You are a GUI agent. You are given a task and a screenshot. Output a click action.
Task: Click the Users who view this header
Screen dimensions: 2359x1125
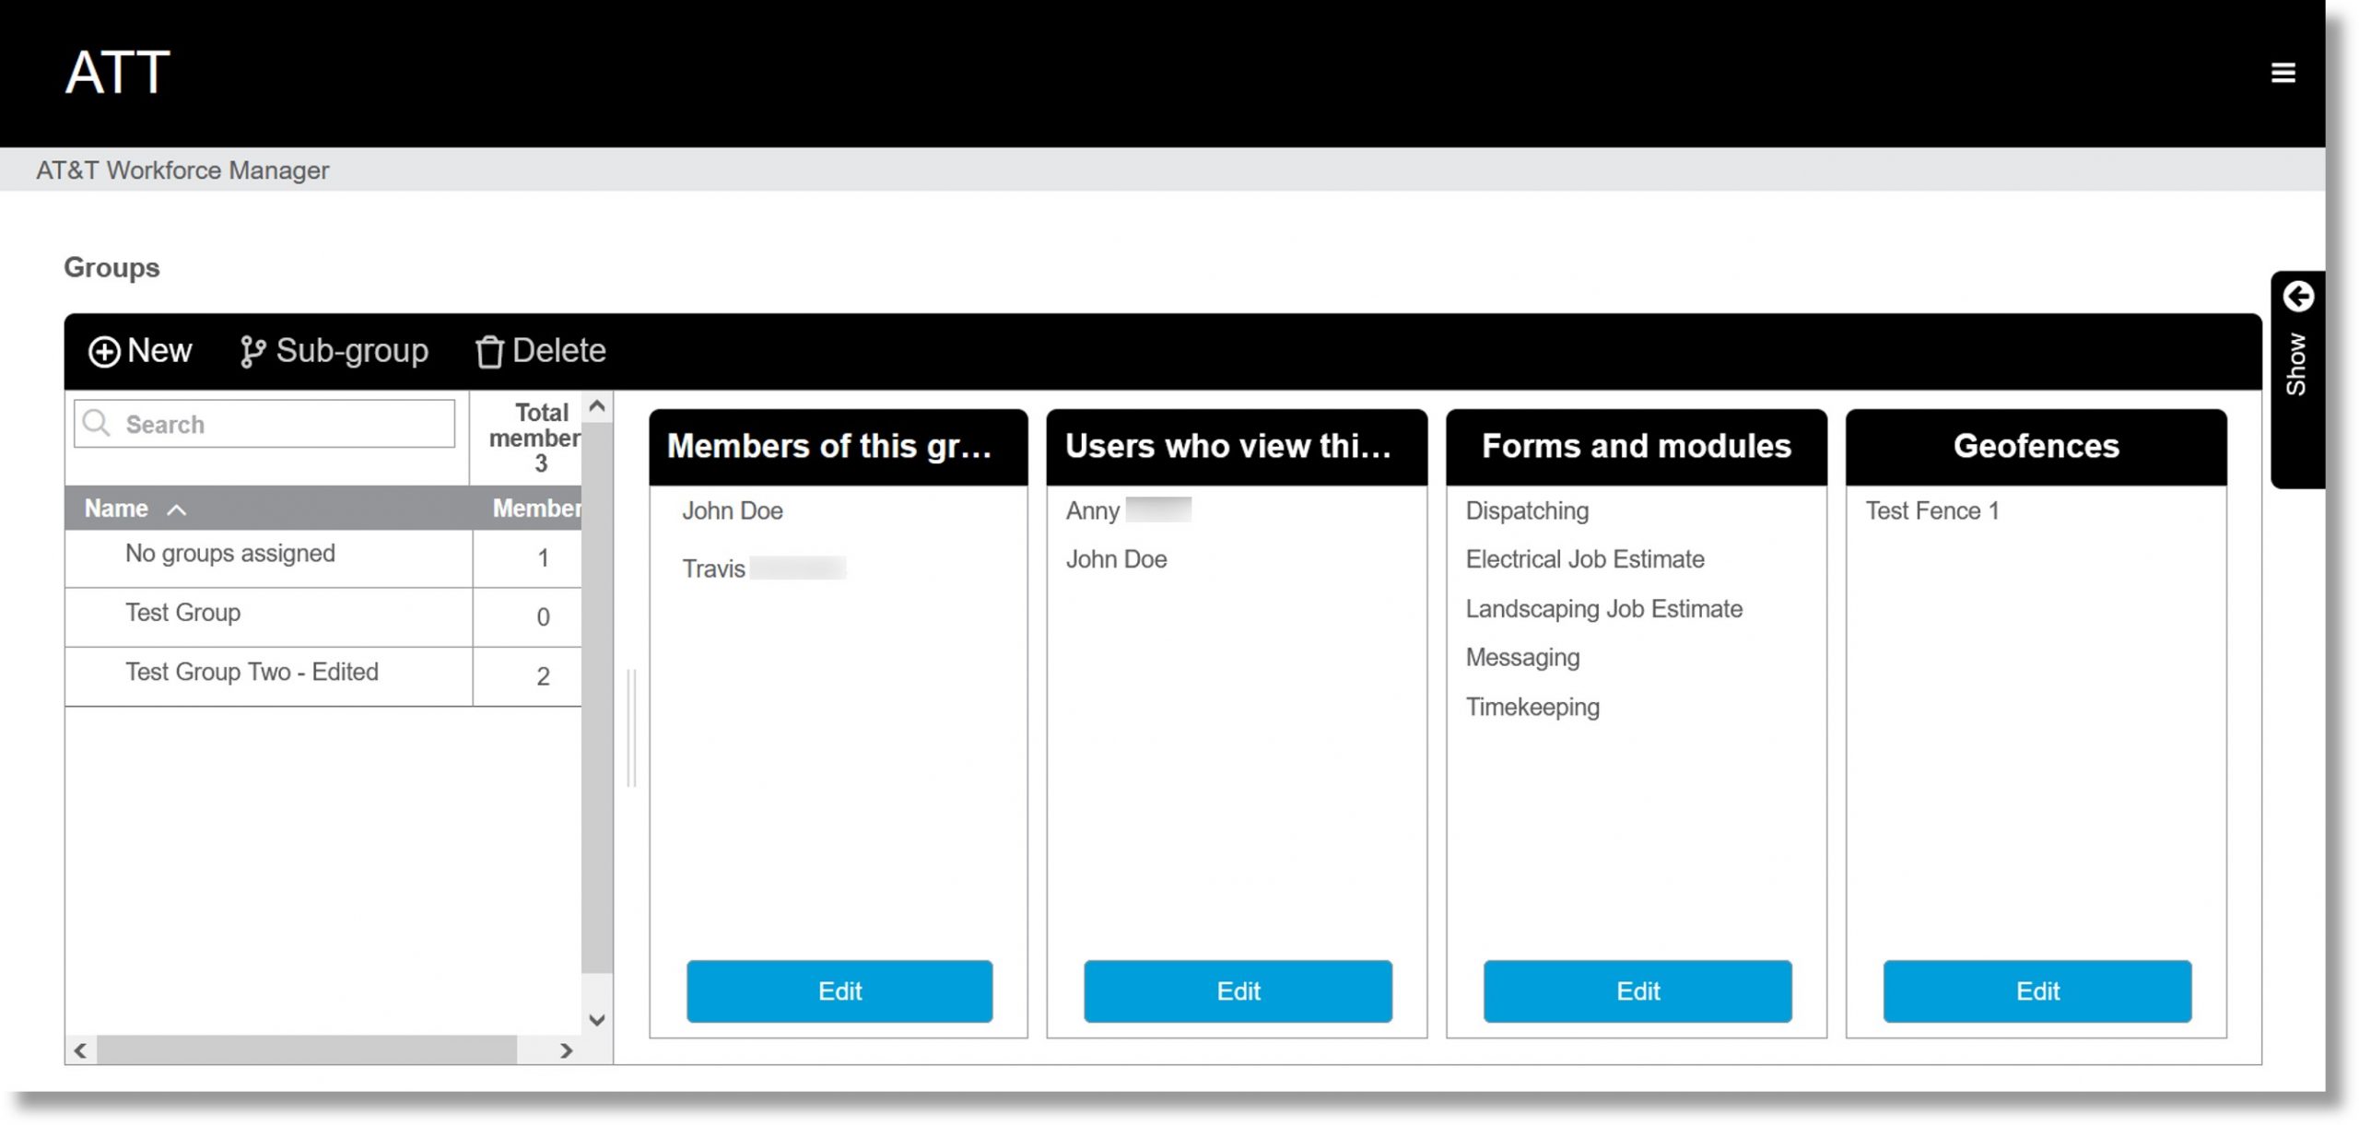tap(1237, 447)
